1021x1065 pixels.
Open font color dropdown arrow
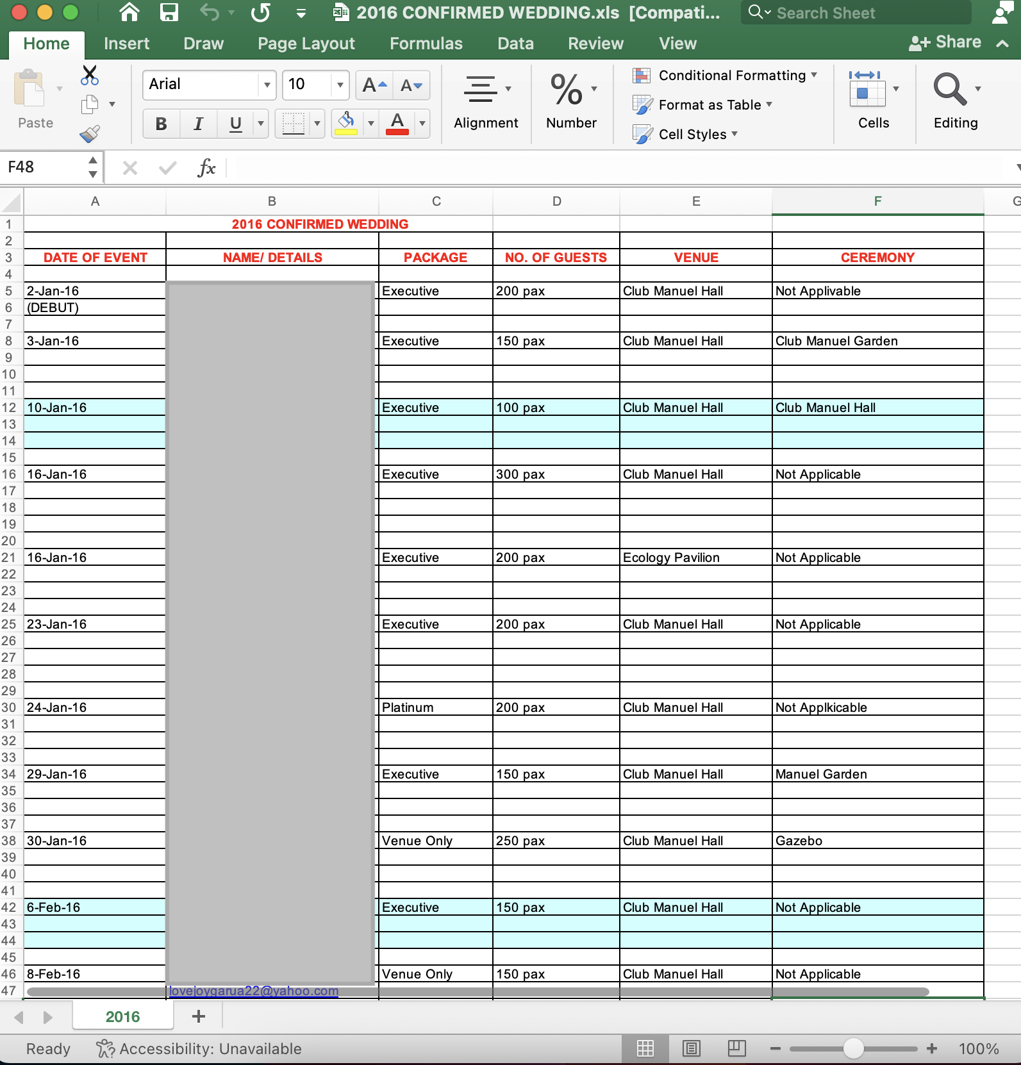pyautogui.click(x=422, y=124)
